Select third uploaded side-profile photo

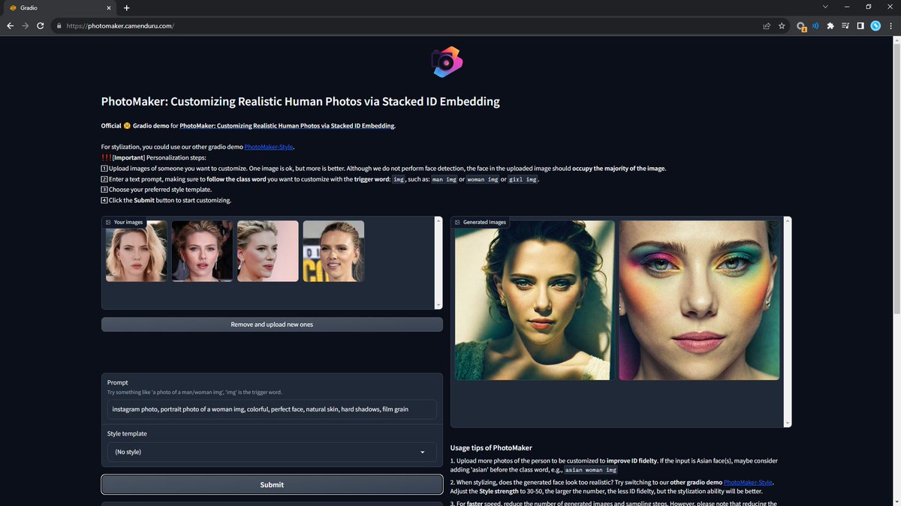268,251
